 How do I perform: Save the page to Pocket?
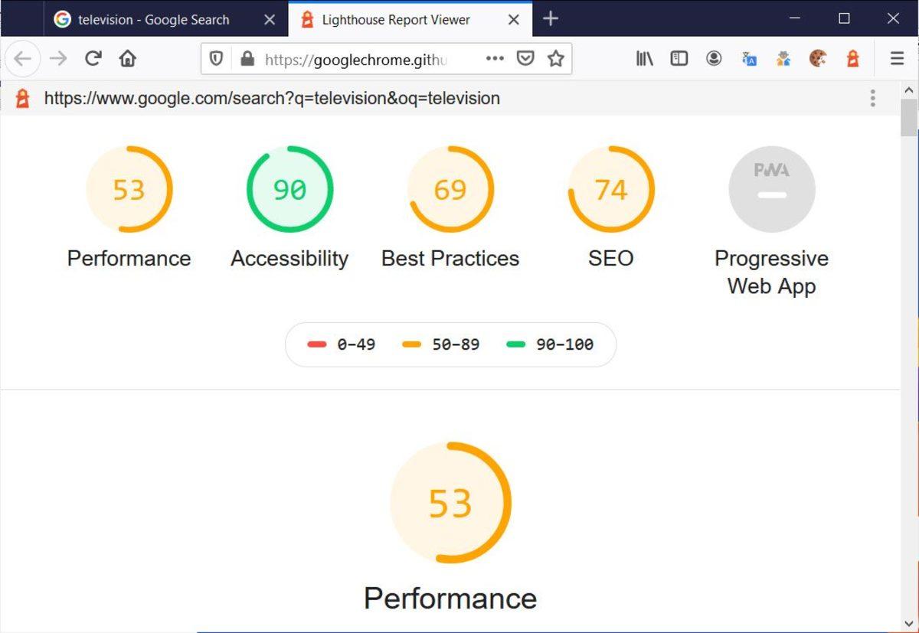(525, 58)
